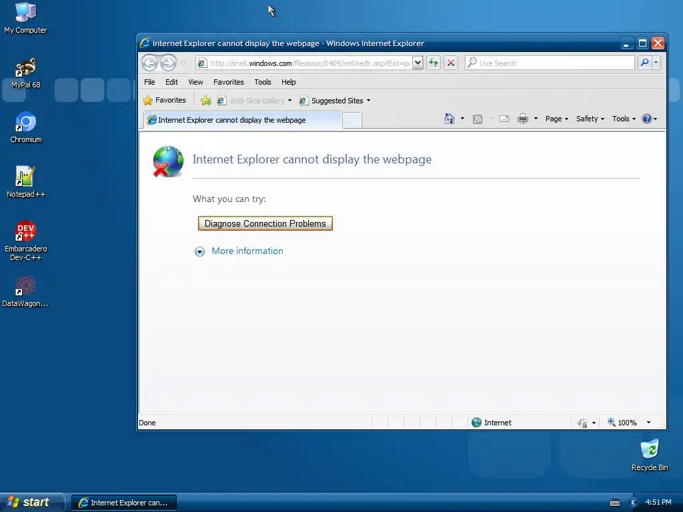The image size is (683, 512).
Task: Select the Embarcadero Dev-C++ desktop shortcut
Action: tap(26, 241)
